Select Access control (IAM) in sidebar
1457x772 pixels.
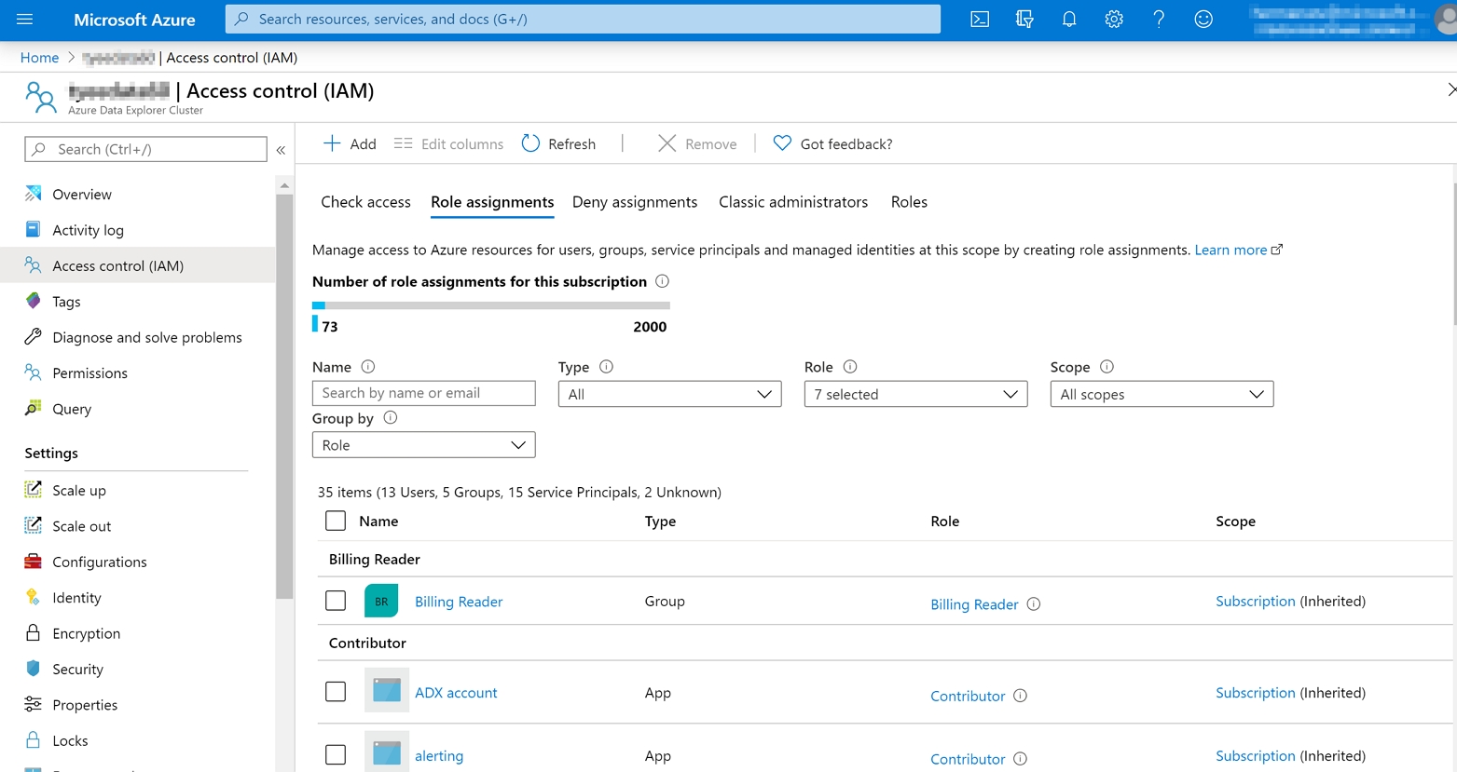pyautogui.click(x=138, y=265)
